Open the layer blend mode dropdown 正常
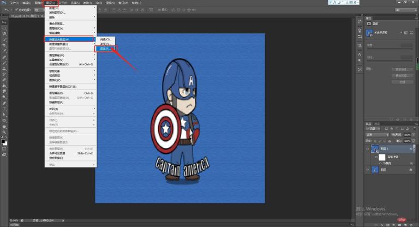The height and width of the screenshot is (227, 419). coord(376,134)
